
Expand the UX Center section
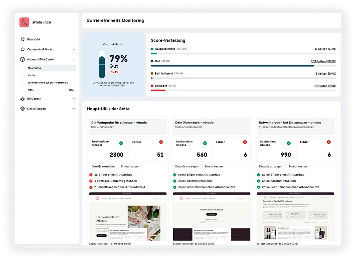point(74,99)
